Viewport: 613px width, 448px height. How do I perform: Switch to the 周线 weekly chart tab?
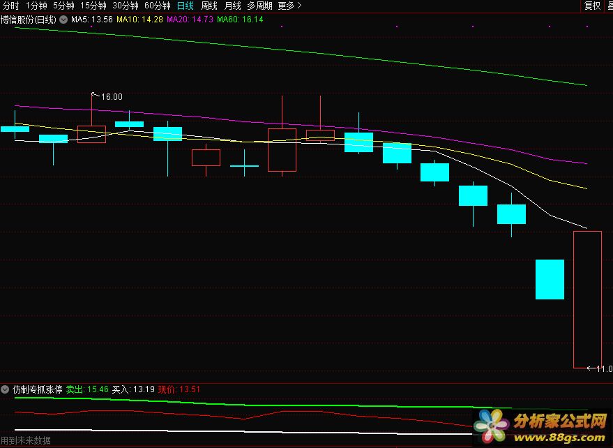[209, 6]
